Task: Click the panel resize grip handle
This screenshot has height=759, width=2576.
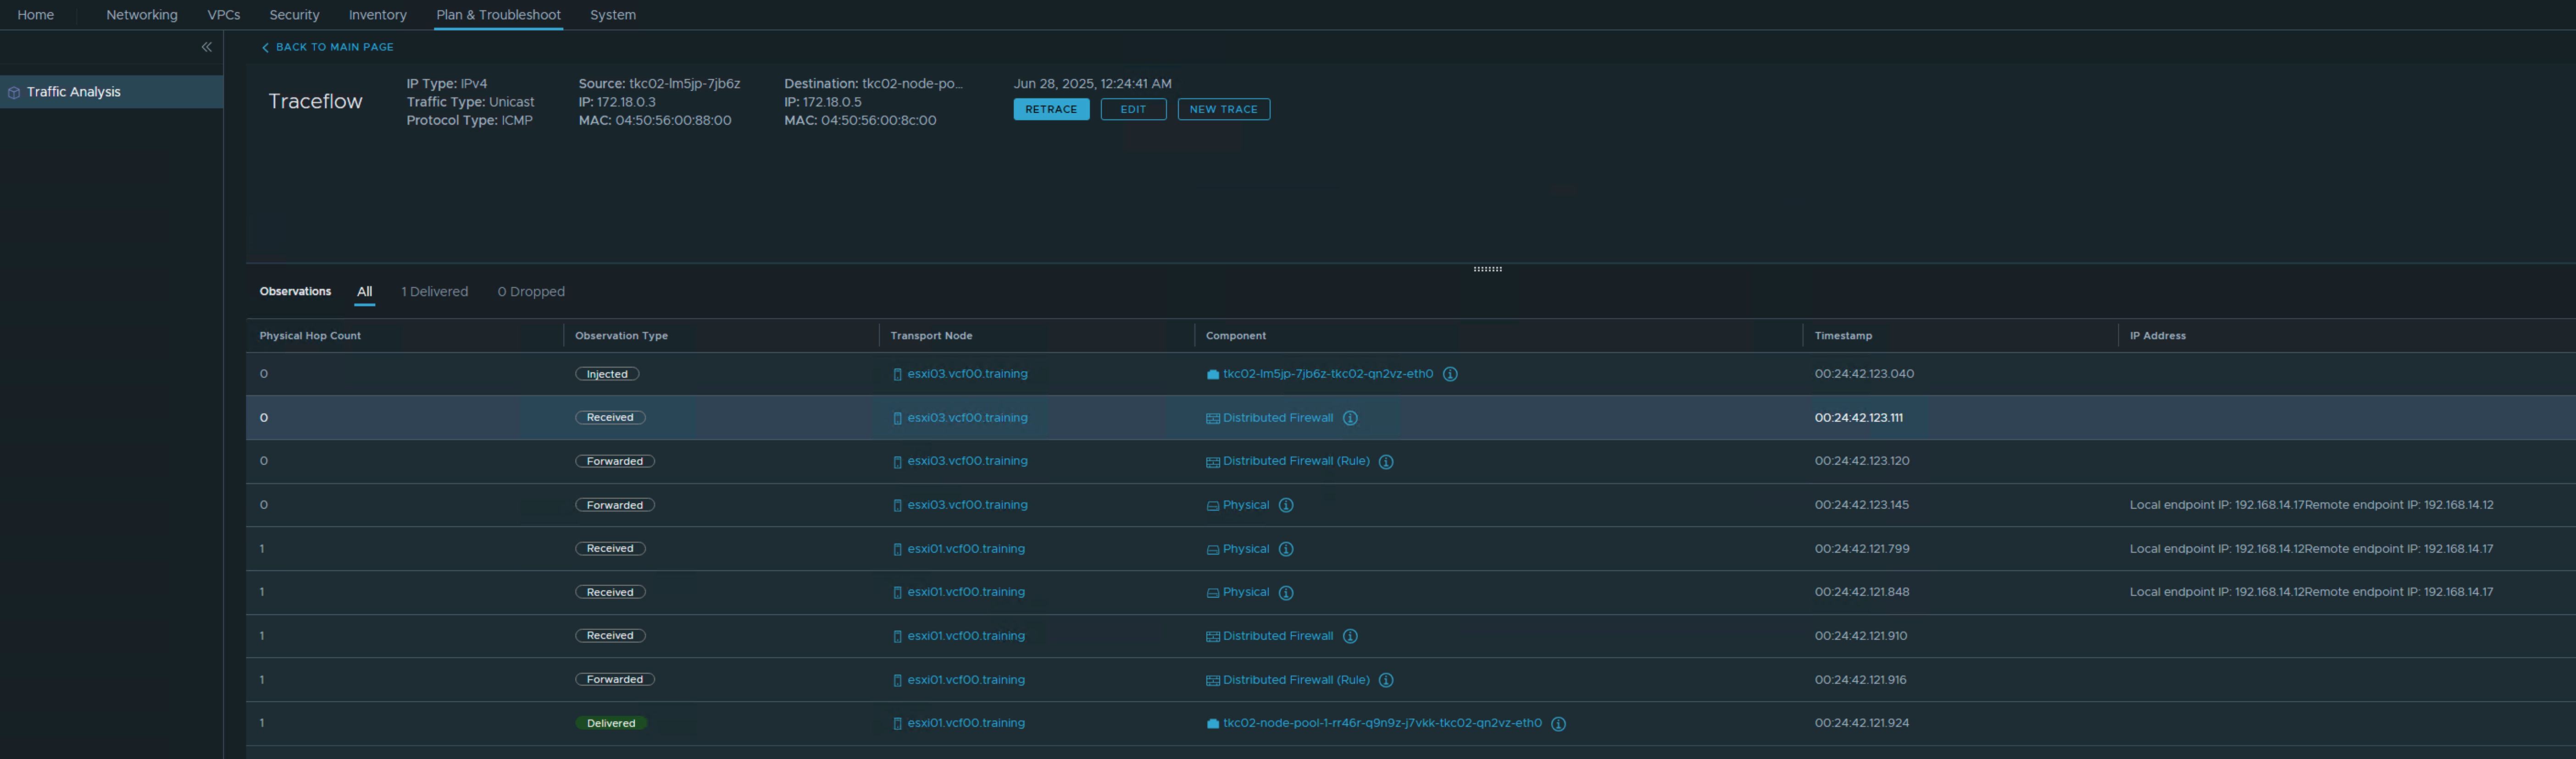Action: point(1487,269)
